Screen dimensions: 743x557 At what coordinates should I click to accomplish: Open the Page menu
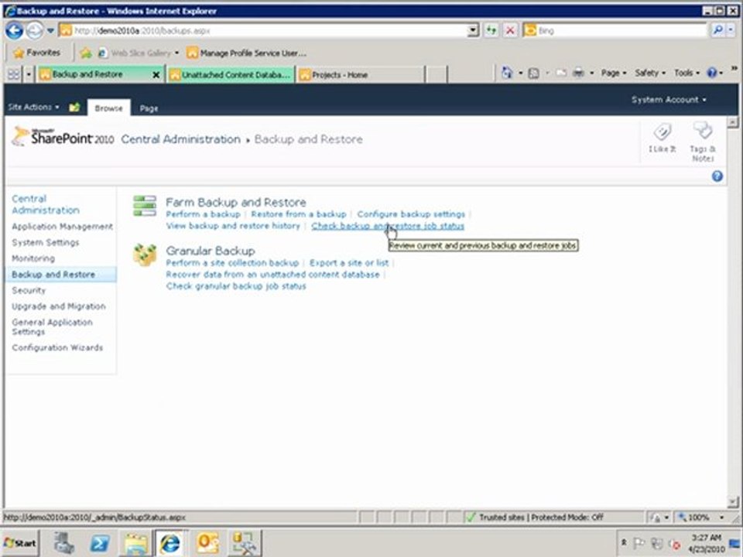(613, 73)
